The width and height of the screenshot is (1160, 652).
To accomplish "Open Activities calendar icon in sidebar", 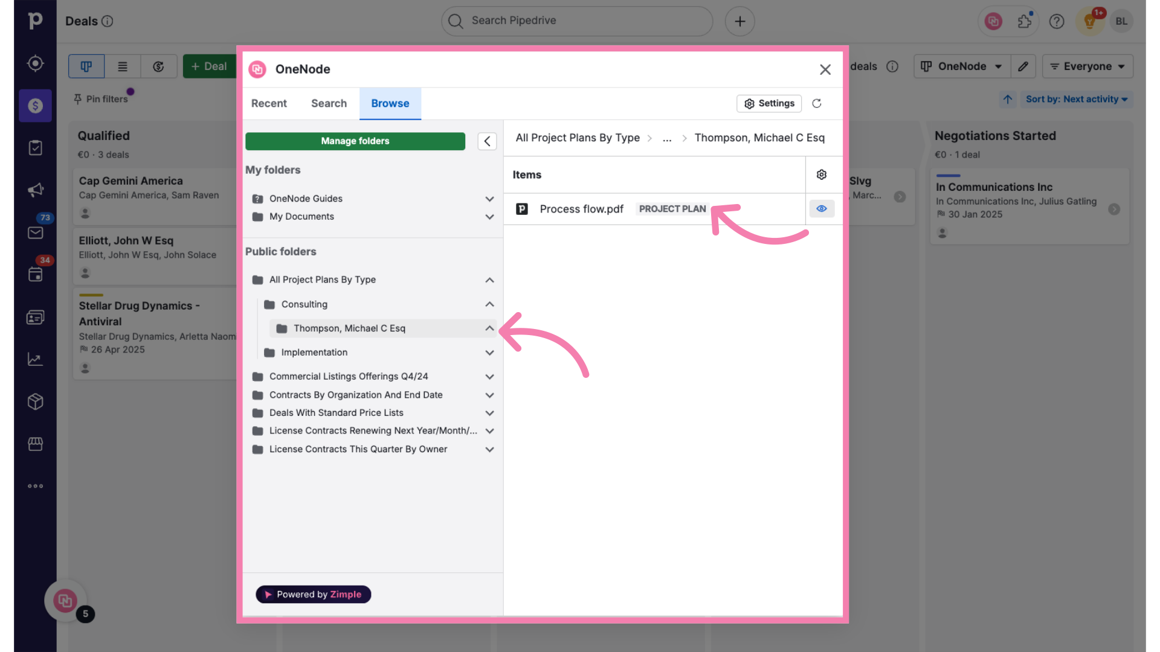I will tap(35, 275).
